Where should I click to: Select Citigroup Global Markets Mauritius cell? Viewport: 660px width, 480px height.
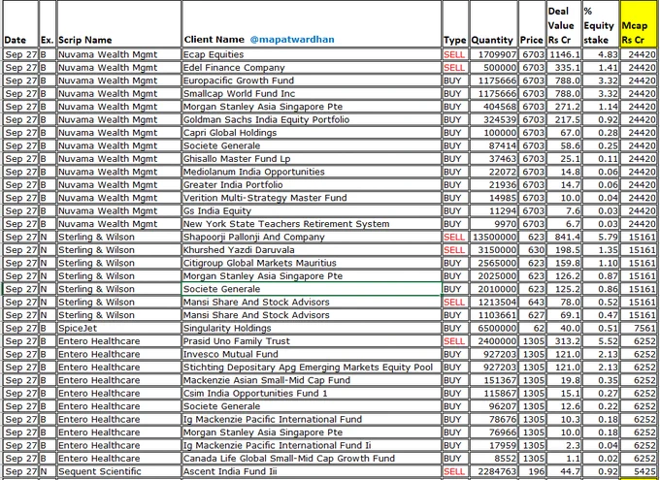(x=312, y=263)
